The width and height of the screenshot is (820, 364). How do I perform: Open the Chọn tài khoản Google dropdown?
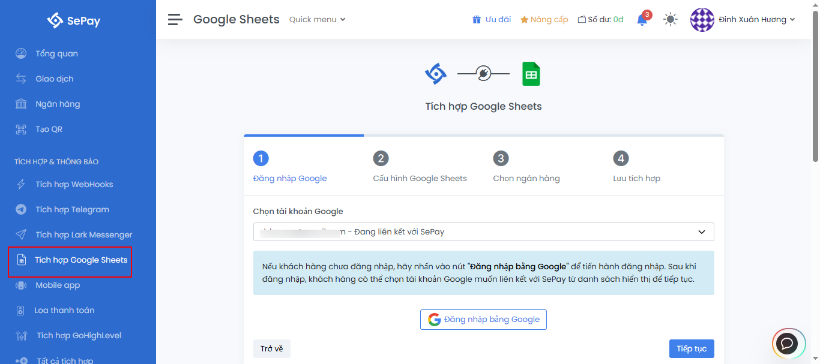pos(483,231)
